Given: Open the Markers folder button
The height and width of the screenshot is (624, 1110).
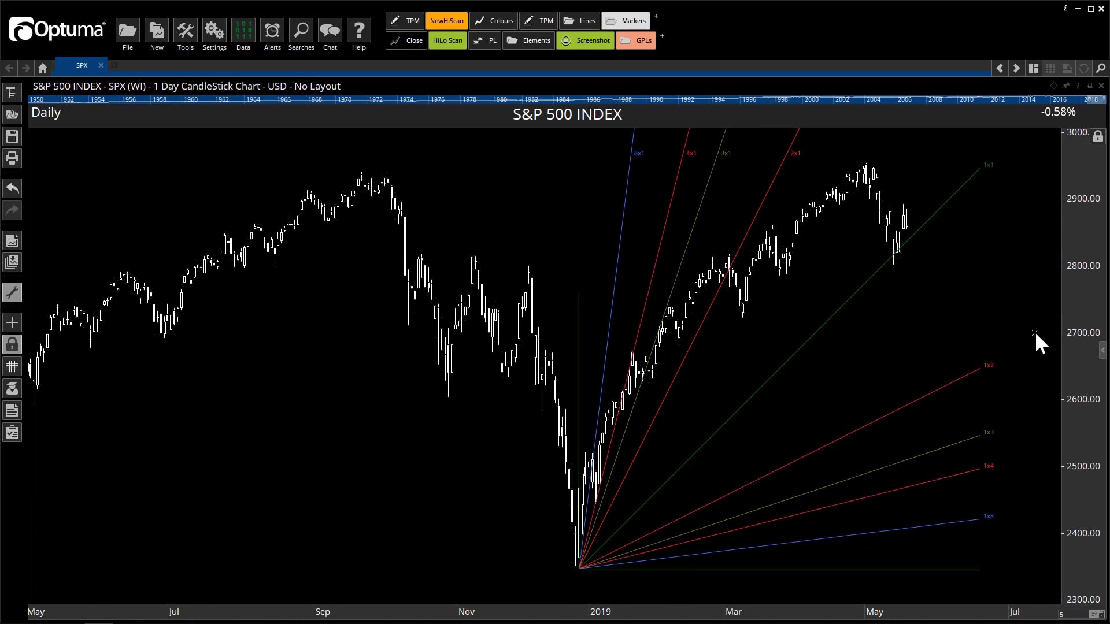Looking at the screenshot, I should pyautogui.click(x=626, y=21).
